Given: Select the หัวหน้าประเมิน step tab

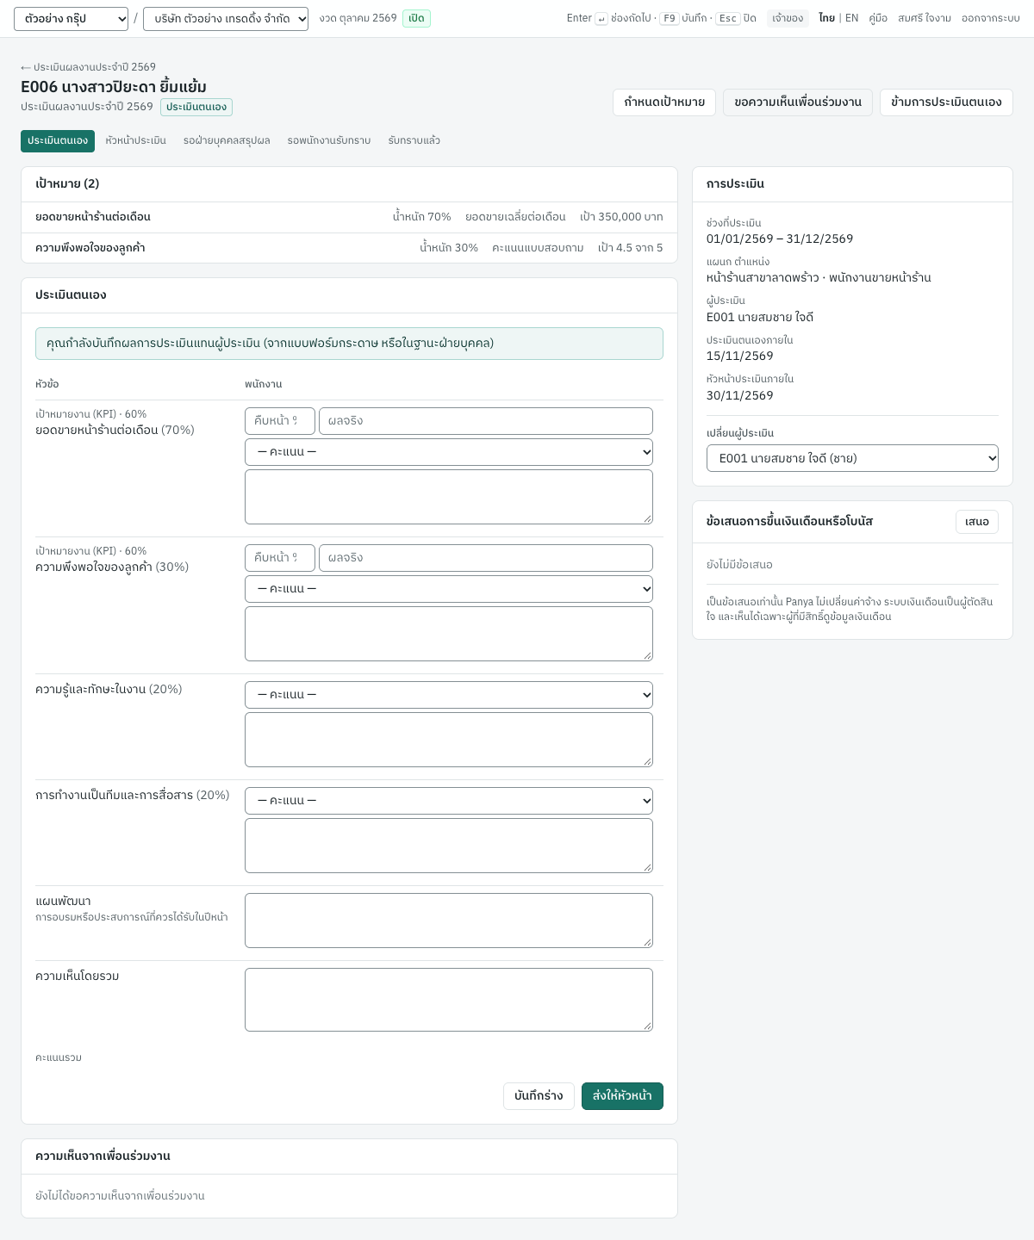Looking at the screenshot, I should pos(136,141).
